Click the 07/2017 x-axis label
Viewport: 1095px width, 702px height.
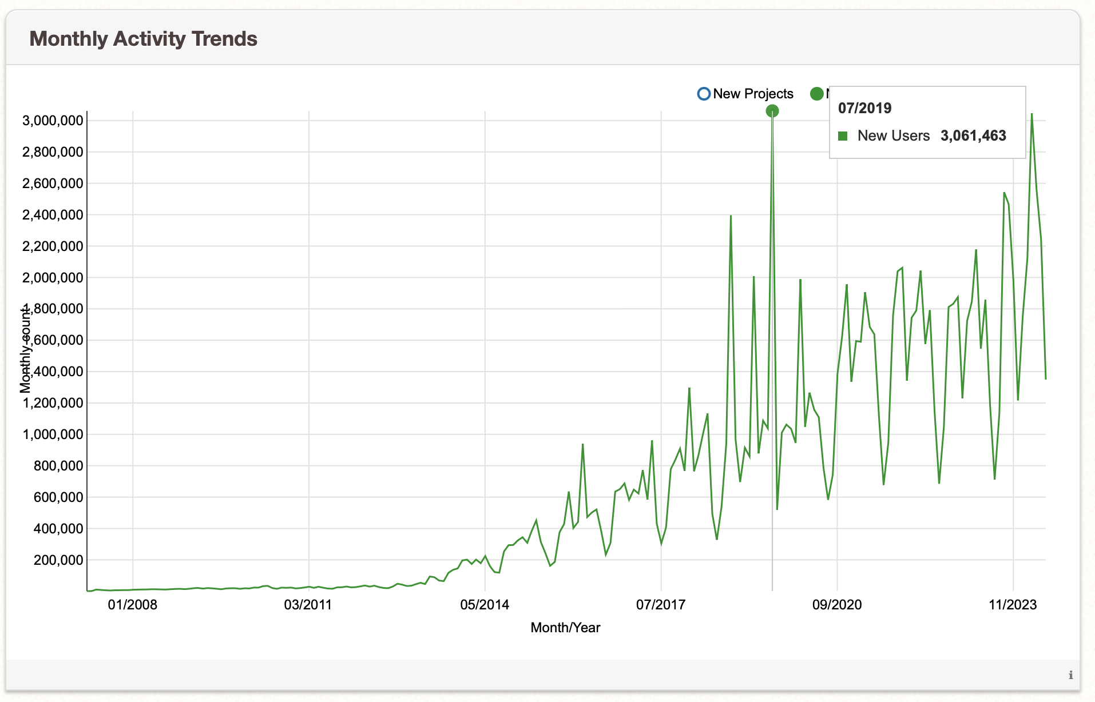tap(661, 605)
